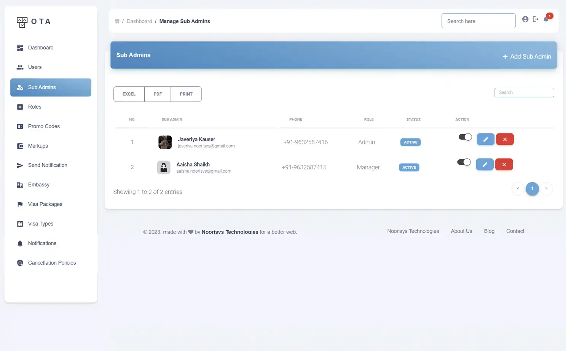Image resolution: width=566 pixels, height=351 pixels.
Task: Open Visa Packages in the sidebar
Action: coord(45,204)
